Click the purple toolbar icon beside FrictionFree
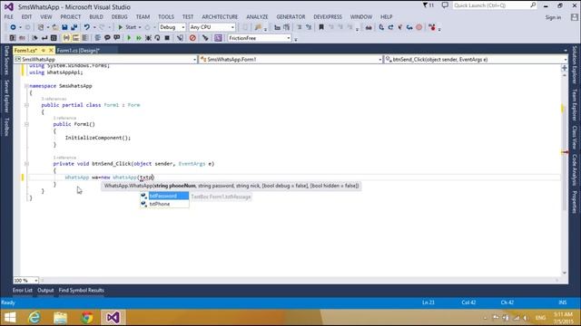This screenshot has height=326, width=581. [x=218, y=38]
